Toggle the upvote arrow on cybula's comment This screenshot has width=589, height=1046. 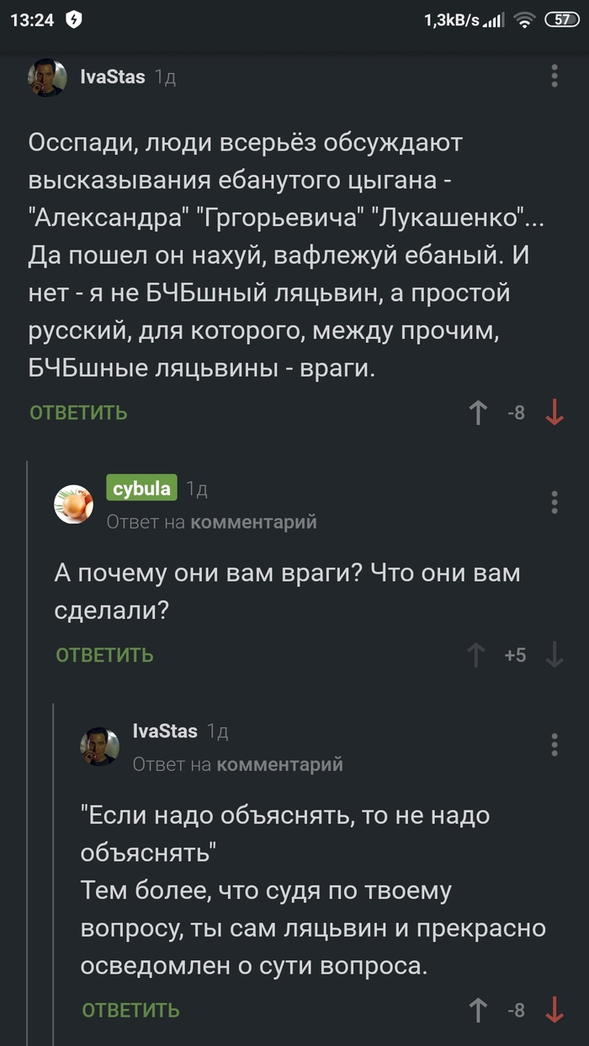click(477, 654)
